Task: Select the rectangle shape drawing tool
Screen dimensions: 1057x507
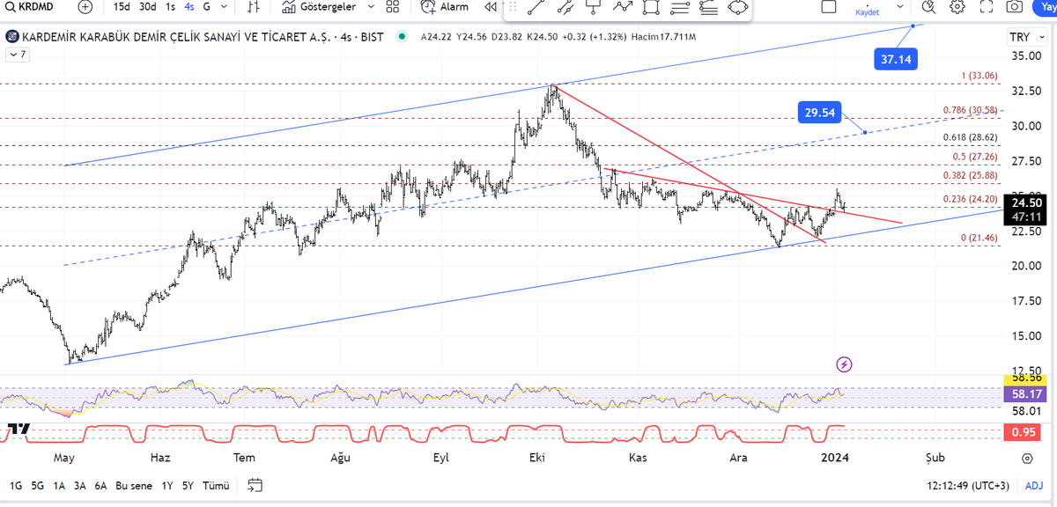Action: tap(651, 7)
